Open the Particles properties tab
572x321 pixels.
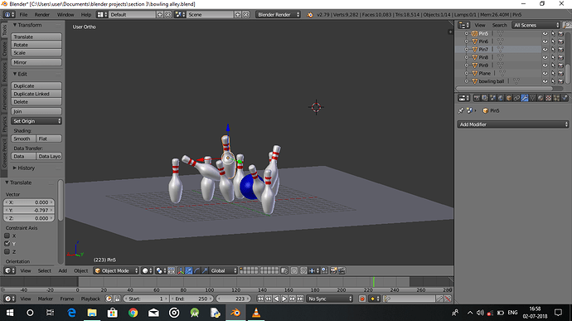pyautogui.click(x=557, y=98)
